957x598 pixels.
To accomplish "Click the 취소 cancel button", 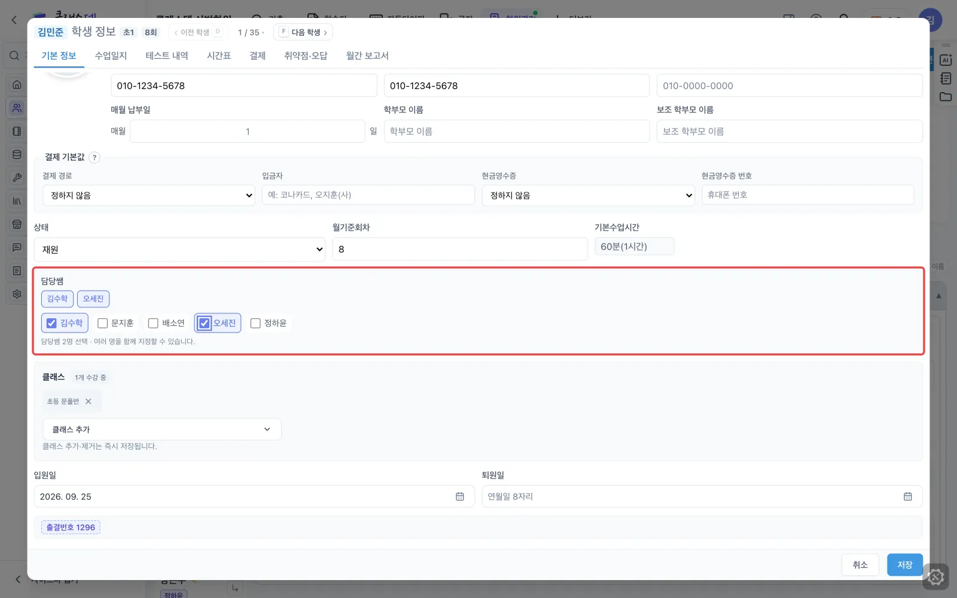I will [x=860, y=565].
